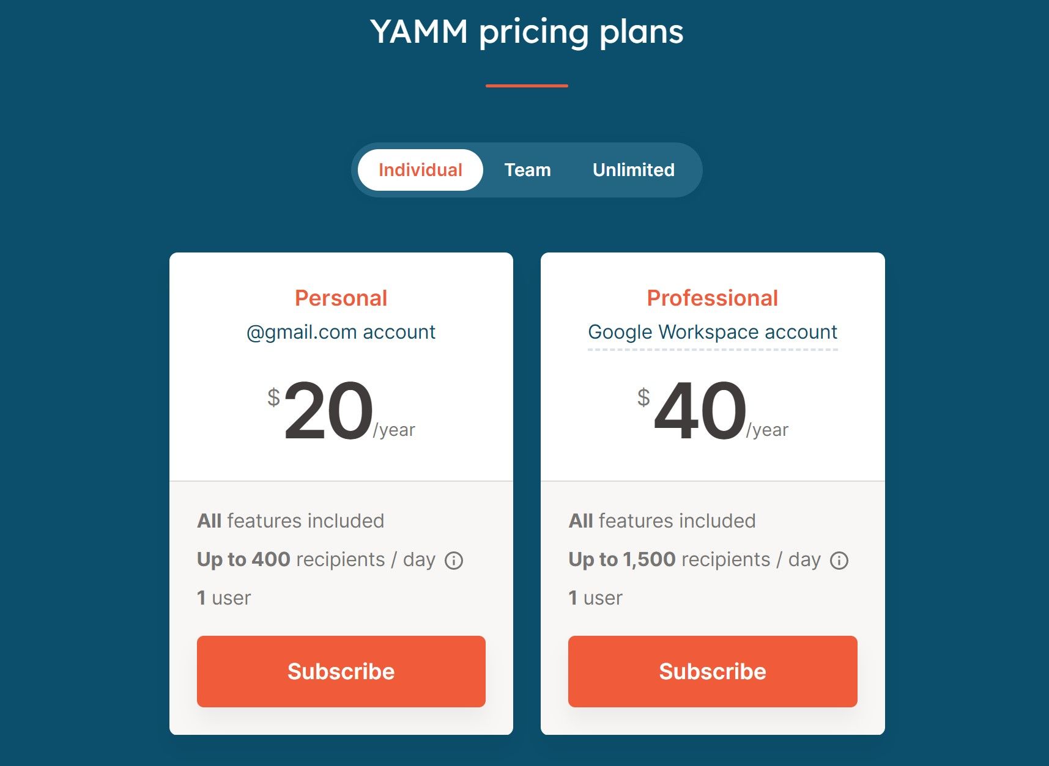Viewport: 1049px width, 766px height.
Task: Click the orange divider under the title
Action: (525, 86)
